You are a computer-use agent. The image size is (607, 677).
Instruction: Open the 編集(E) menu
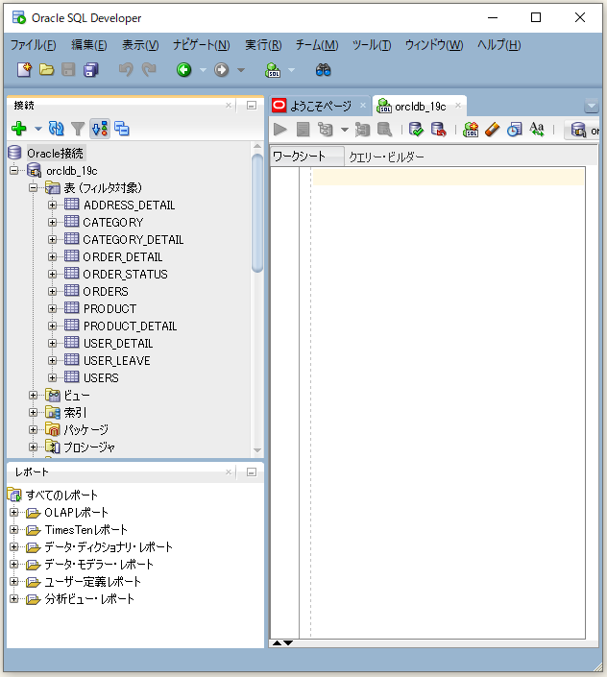[x=89, y=45]
